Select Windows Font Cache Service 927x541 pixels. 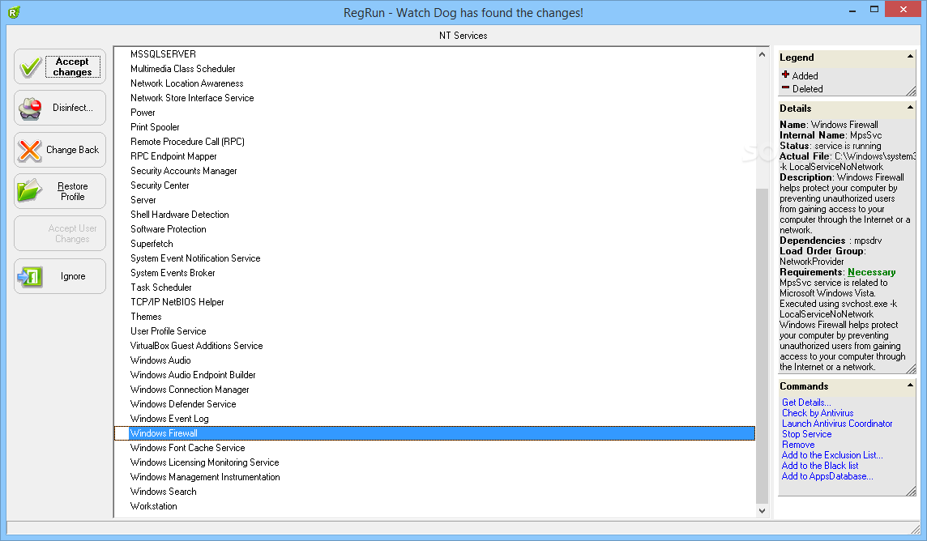coord(187,448)
